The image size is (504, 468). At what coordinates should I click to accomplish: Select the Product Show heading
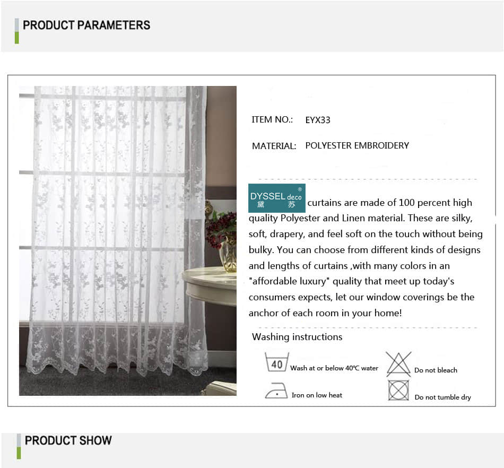pos(68,440)
